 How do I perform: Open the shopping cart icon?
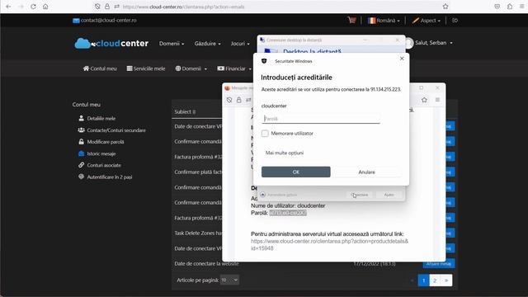[352, 20]
